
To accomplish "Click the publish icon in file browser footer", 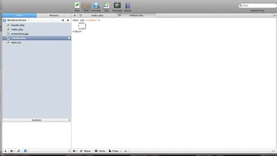I will [19, 151].
